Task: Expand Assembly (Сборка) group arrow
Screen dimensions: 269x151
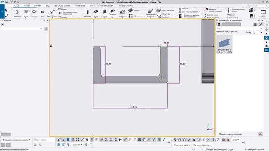Action: click(x=79, y=17)
